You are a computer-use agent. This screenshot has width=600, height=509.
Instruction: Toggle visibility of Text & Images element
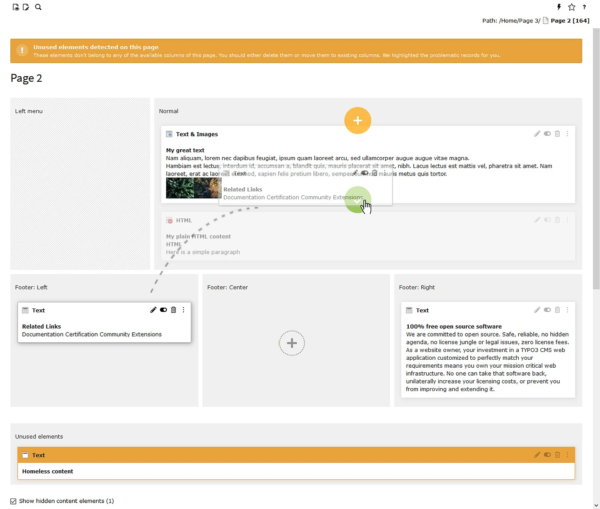click(547, 134)
